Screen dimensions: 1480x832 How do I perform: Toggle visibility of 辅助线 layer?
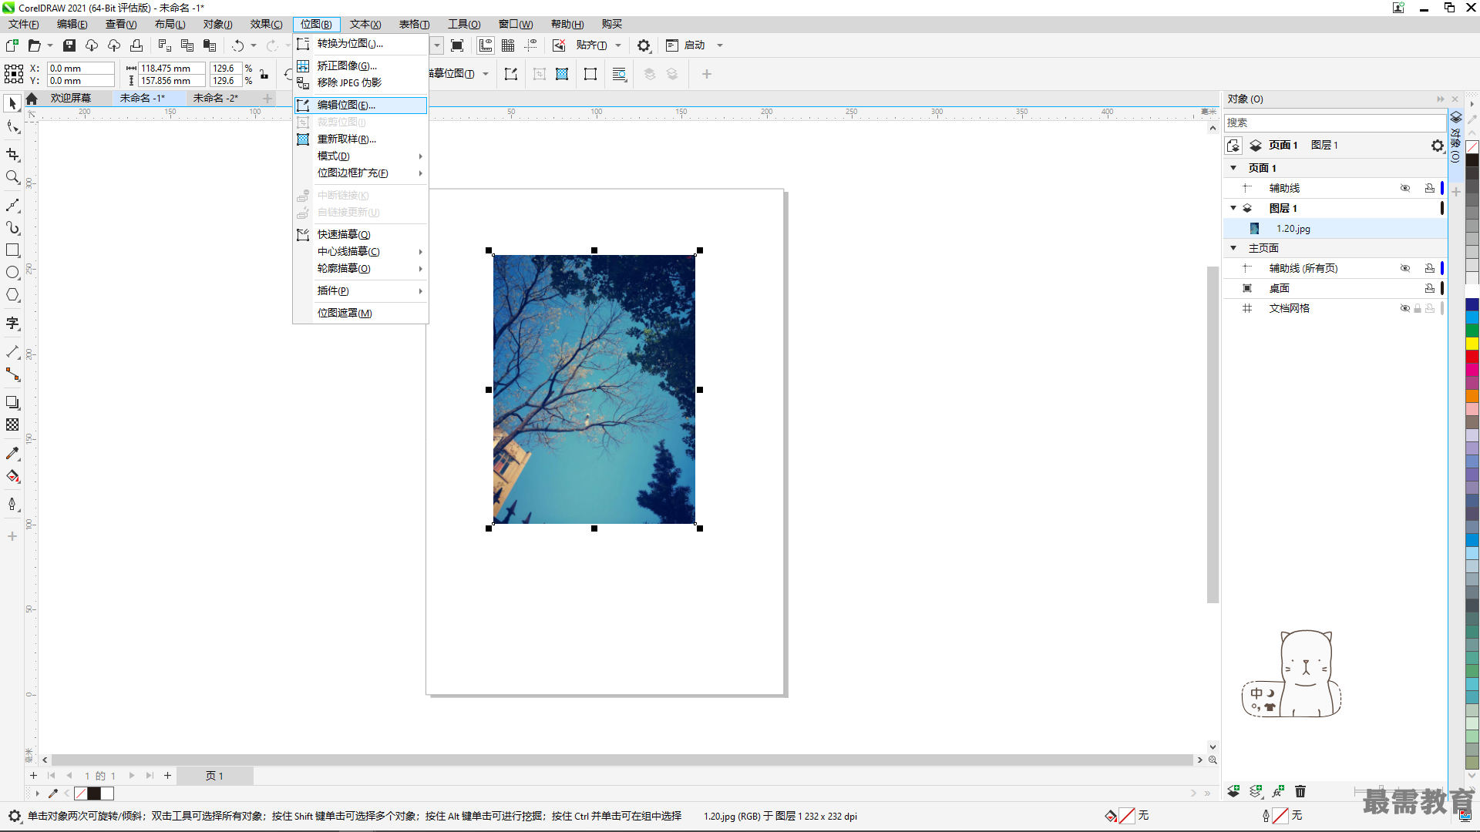(x=1405, y=188)
